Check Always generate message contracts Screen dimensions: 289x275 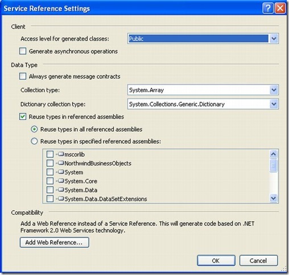pos(23,76)
